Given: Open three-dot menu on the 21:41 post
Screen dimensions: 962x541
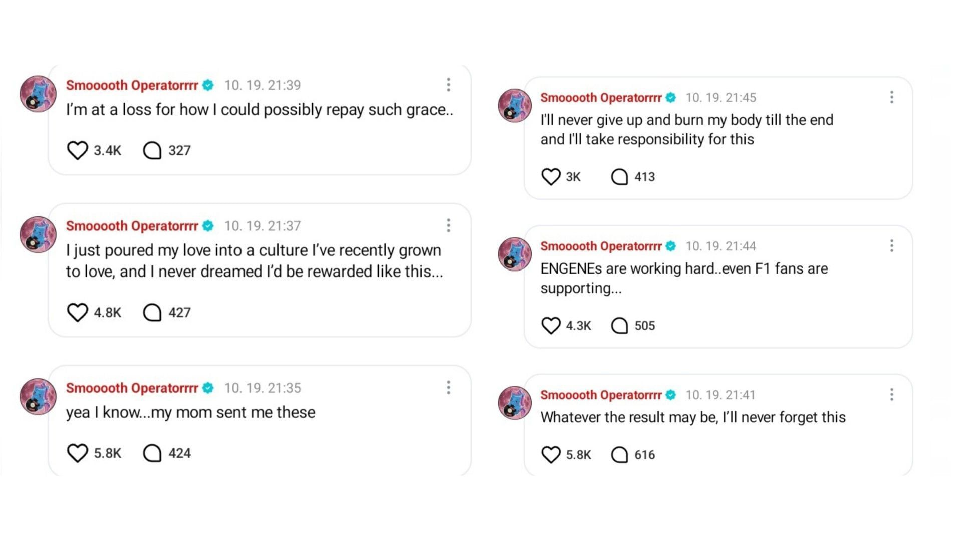Looking at the screenshot, I should pos(891,395).
